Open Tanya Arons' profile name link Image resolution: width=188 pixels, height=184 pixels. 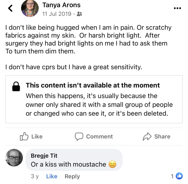61,5
